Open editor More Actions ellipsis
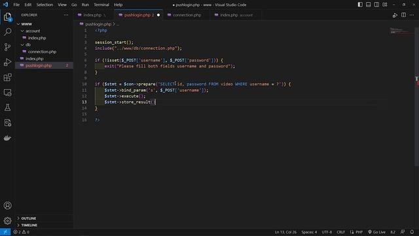This screenshot has height=236, width=419. click(x=412, y=15)
